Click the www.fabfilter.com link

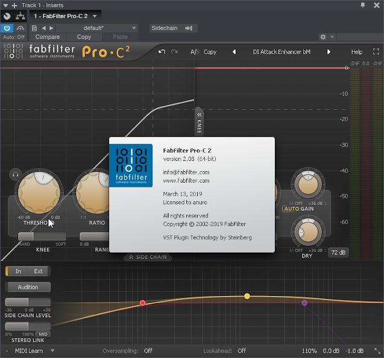tap(186, 181)
